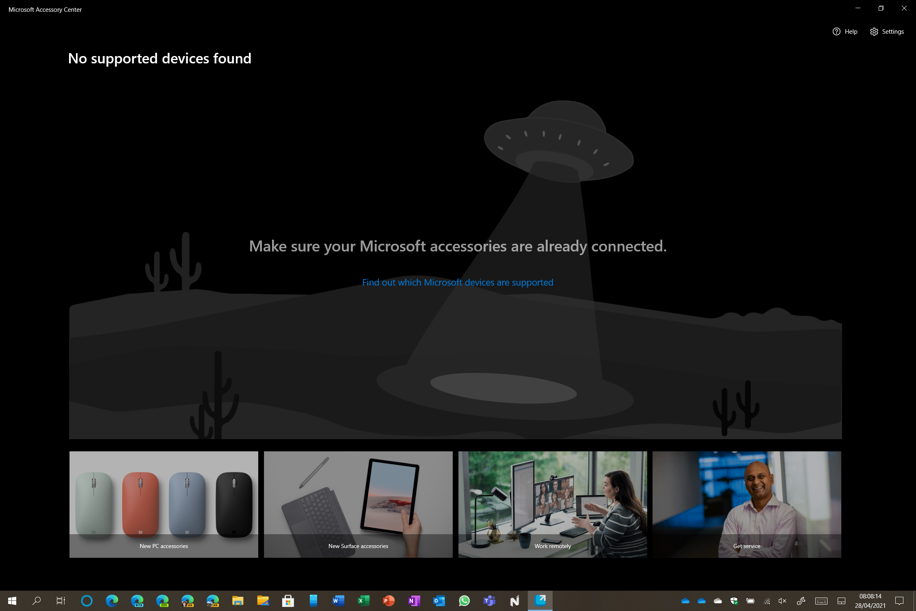Open Help in Accessory Center
Image resolution: width=916 pixels, height=611 pixels.
845,32
